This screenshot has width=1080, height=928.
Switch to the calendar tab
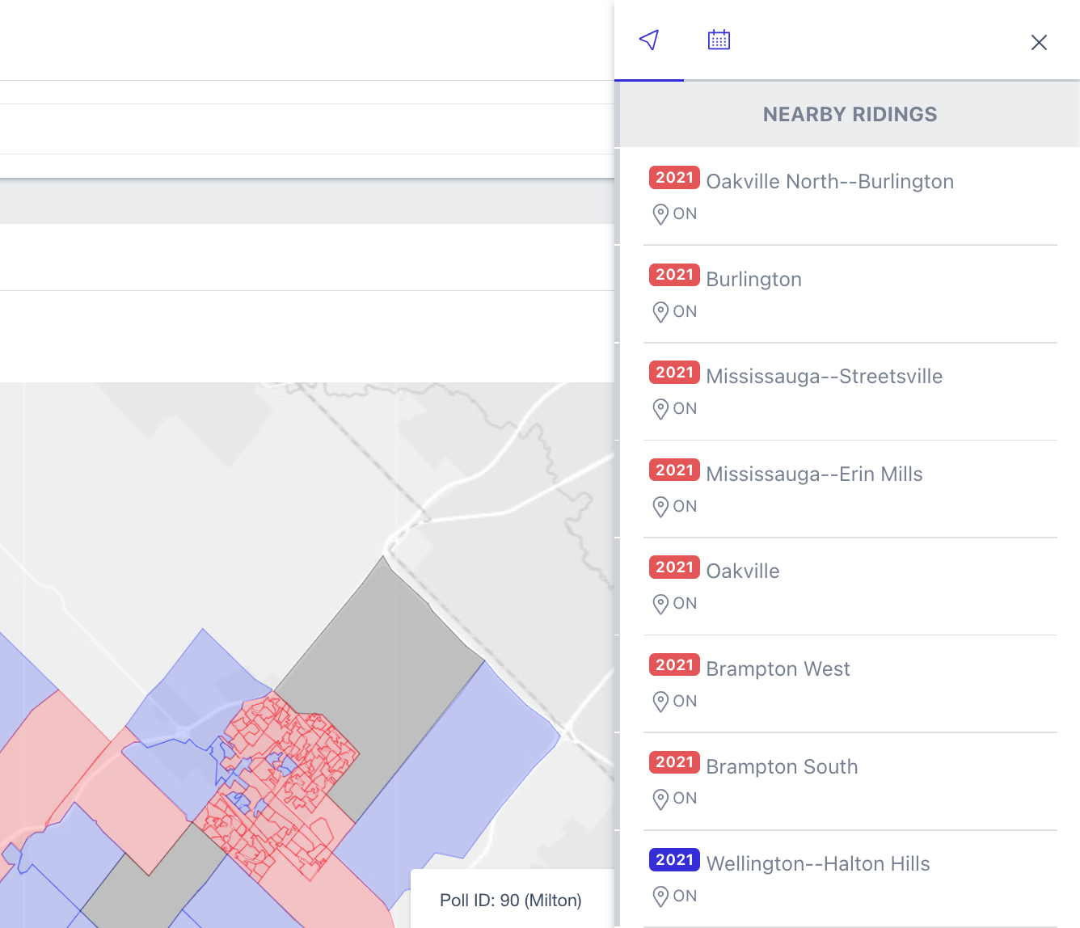point(719,40)
